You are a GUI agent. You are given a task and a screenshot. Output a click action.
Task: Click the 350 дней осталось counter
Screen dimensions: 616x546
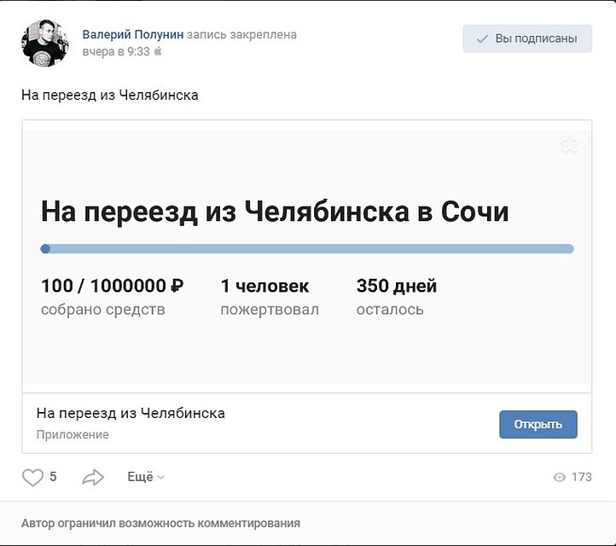click(396, 296)
